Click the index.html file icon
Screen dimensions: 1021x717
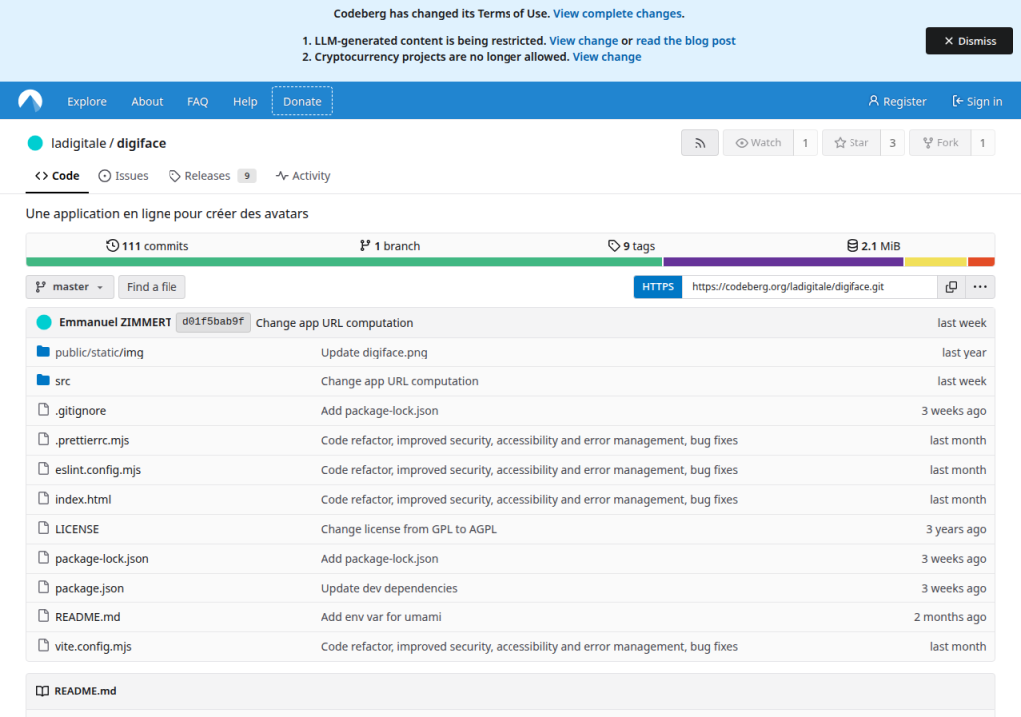tap(43, 498)
